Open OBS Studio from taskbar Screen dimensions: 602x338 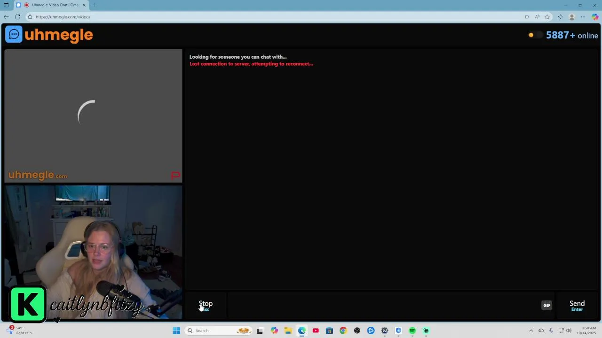click(x=357, y=330)
